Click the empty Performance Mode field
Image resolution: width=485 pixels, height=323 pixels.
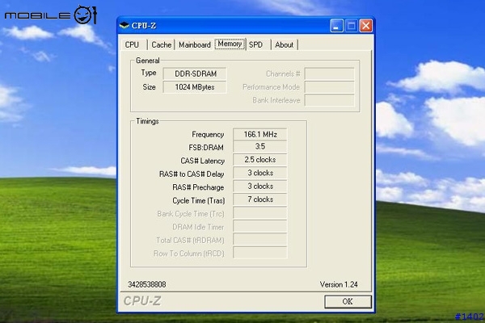[x=330, y=87]
